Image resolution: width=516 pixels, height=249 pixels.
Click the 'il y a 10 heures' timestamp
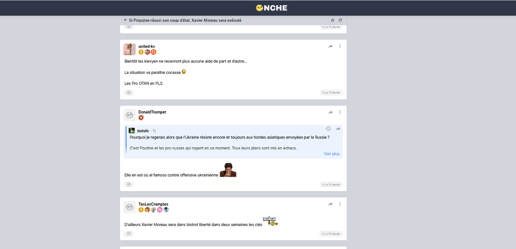[x=331, y=234]
